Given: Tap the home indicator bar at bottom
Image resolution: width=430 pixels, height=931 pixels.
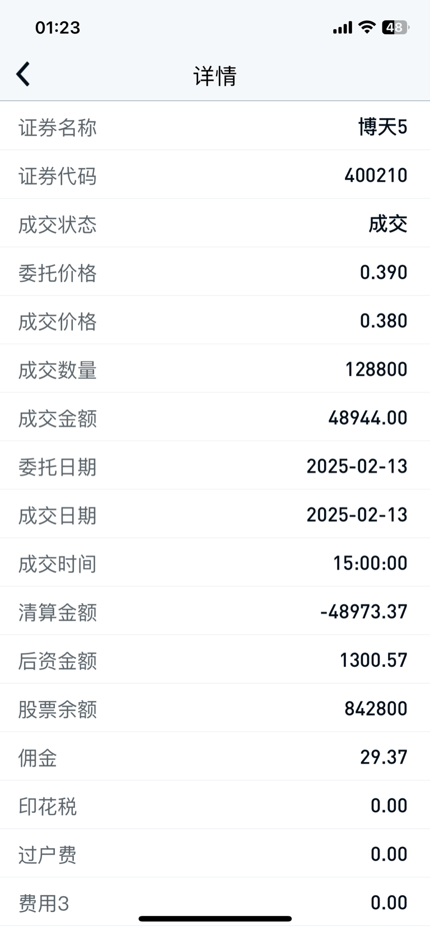Looking at the screenshot, I should point(215,919).
